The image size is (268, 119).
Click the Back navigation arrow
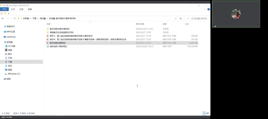point(3,19)
